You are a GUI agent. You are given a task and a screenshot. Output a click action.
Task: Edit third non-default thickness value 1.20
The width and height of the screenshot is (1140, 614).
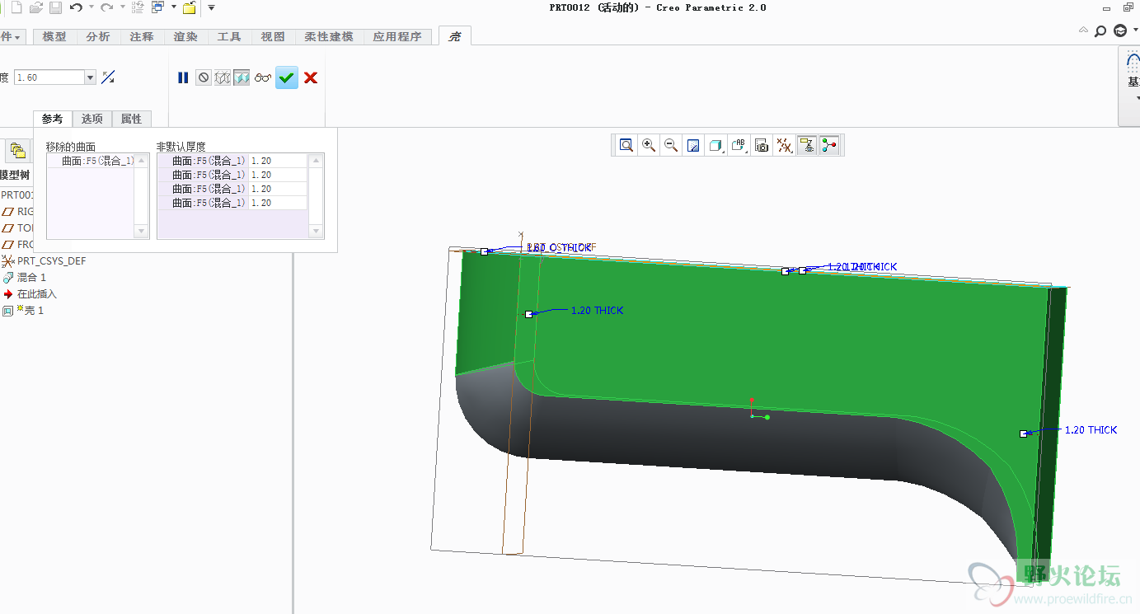pos(278,189)
